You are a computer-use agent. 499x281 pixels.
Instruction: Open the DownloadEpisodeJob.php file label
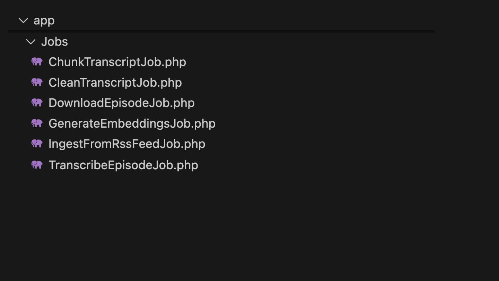(121, 103)
